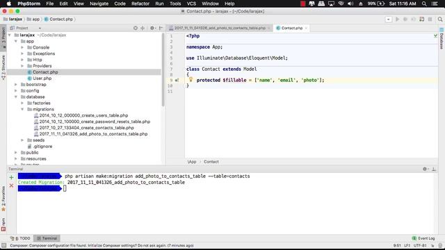
Task: Close terminal session with red X
Action: pyautogui.click(x=11, y=185)
